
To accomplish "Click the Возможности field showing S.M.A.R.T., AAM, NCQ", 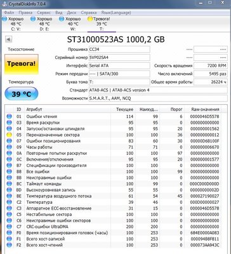I will coord(158,98).
